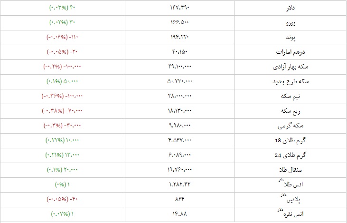Select the gold ounce price 1,282.42

pos(179,184)
